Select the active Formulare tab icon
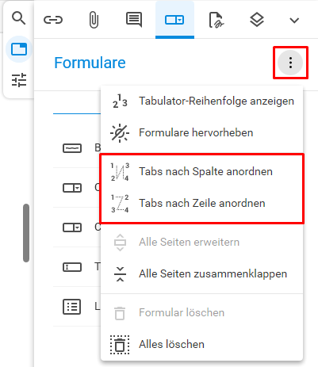Viewport: 318px width, 367px height. pos(174,20)
